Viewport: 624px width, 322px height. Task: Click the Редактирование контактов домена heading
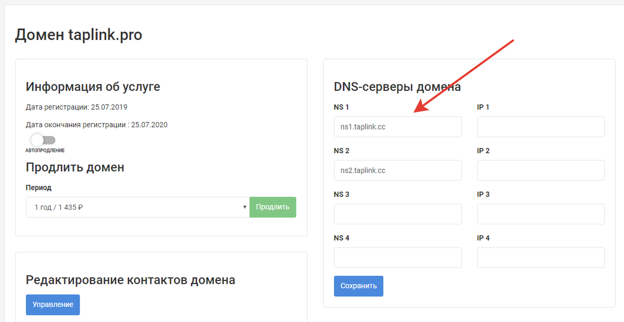[x=131, y=280]
